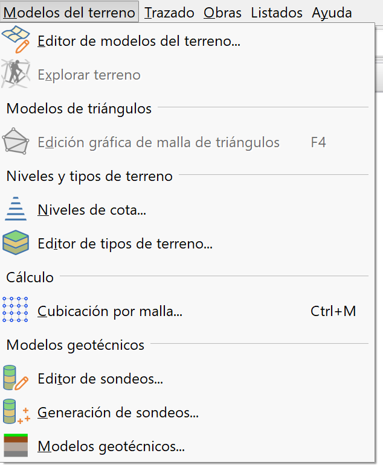Click the Editor de sondeos cylinder icon
The image size is (383, 465).
pos(16,379)
